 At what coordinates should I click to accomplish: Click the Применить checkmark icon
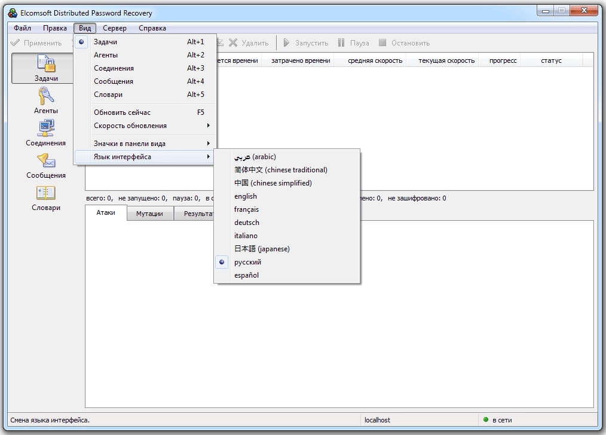click(15, 42)
